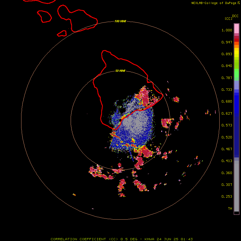Screen dimensions: 241x241
Task: Click the 01:43 timestamp
Action: [x=187, y=239]
